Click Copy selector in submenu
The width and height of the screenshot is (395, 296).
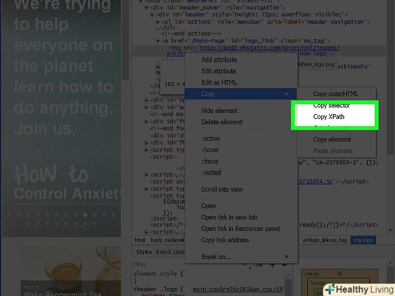(x=332, y=106)
